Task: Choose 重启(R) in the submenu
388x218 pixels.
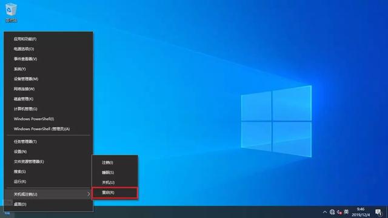Action: point(115,193)
